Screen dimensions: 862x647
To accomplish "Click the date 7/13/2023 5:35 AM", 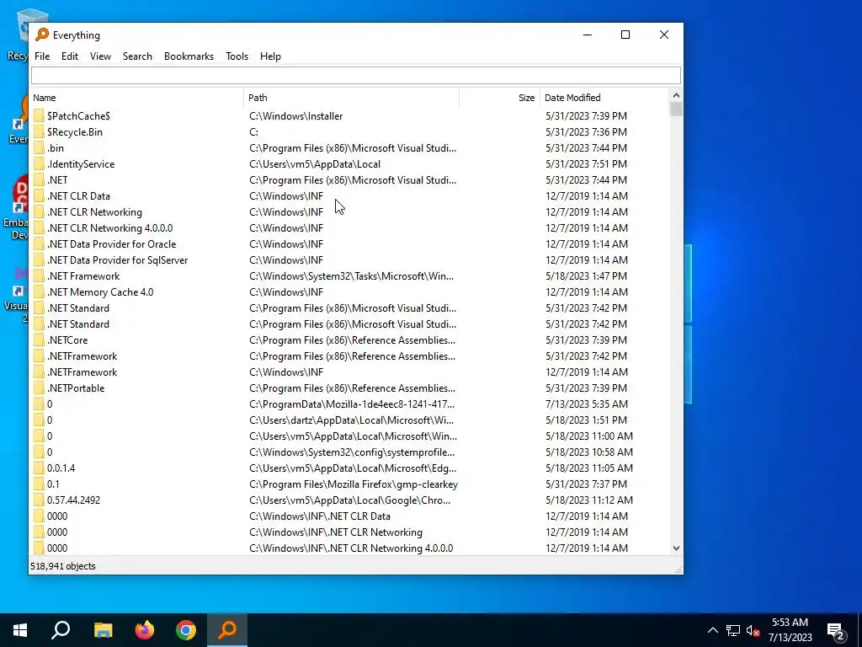I will [x=587, y=404].
